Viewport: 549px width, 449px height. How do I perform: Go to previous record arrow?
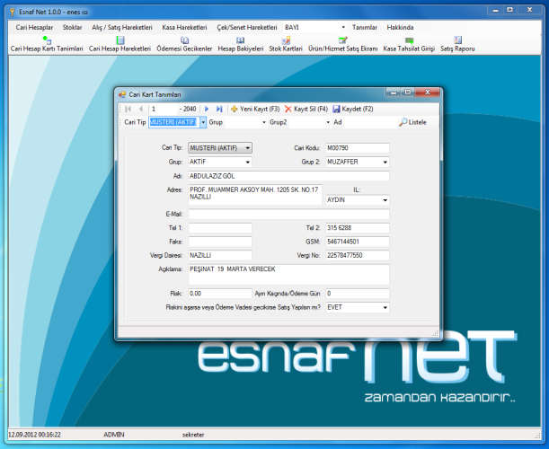click(141, 109)
